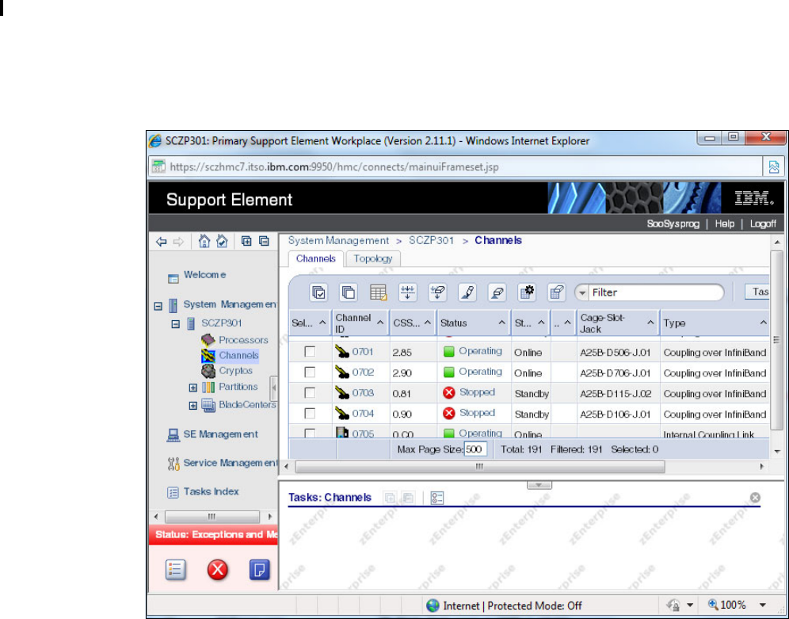The width and height of the screenshot is (789, 619).
Task: Expand the BladeCenters tree node
Action: [192, 405]
